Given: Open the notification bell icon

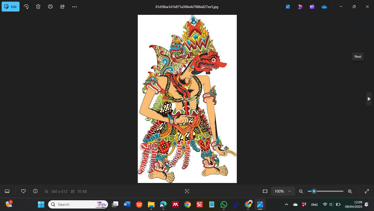Looking at the screenshot, I should pyautogui.click(x=367, y=204).
